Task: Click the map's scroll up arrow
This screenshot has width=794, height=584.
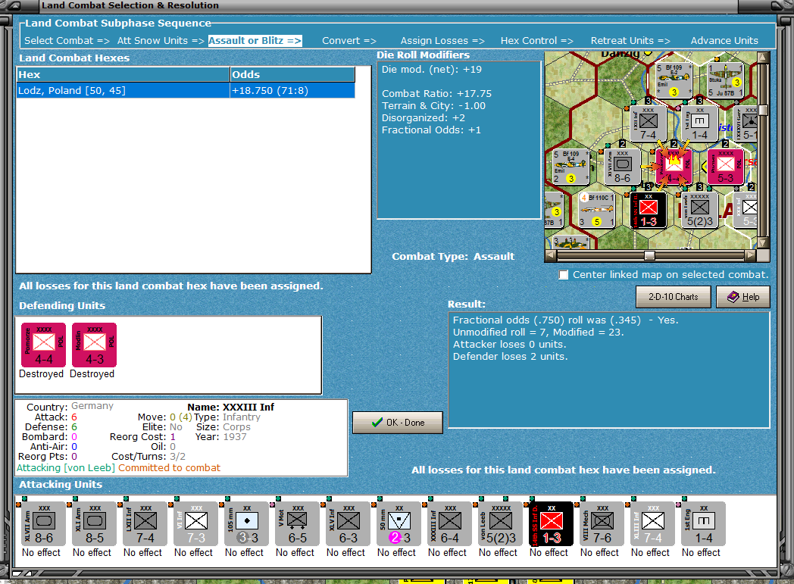Action: [763, 58]
